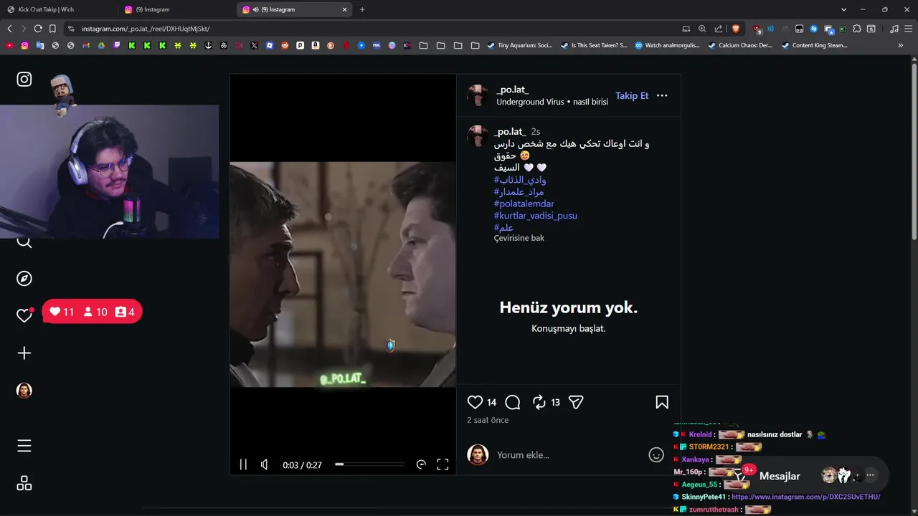Open notifications heart icon in sidebar
The width and height of the screenshot is (918, 516).
[24, 315]
